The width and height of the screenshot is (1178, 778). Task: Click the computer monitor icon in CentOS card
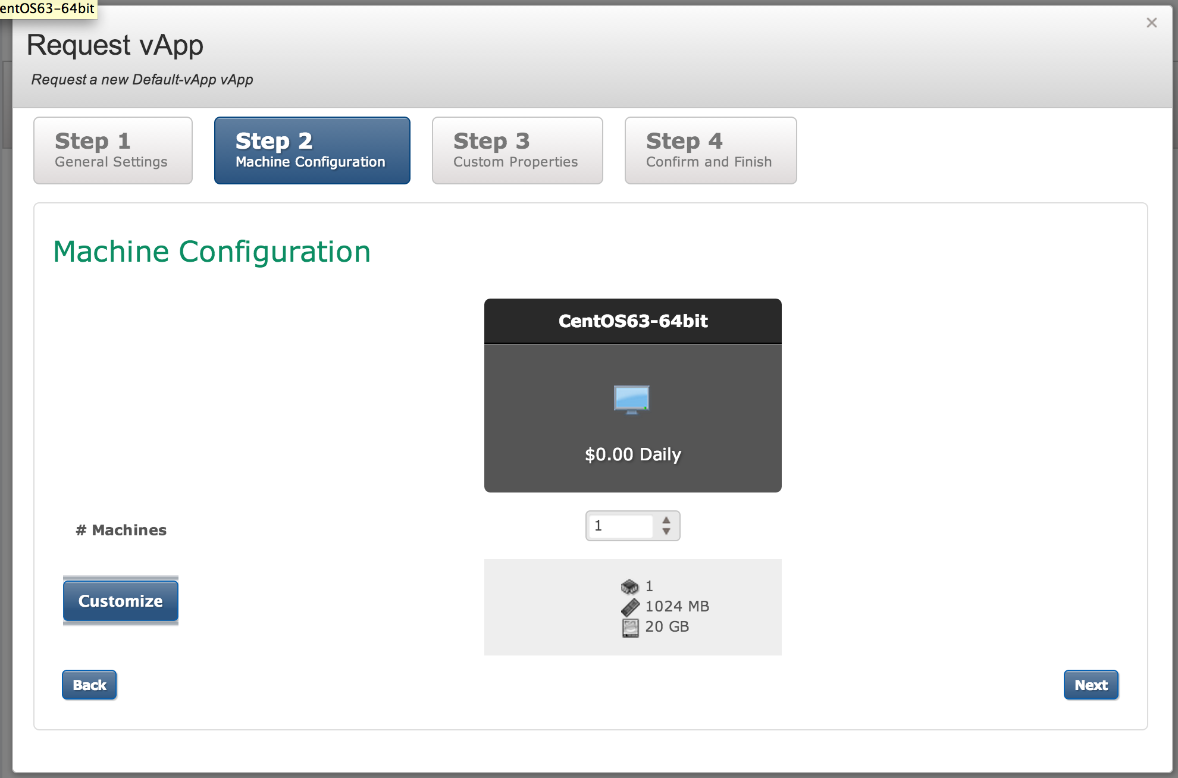(x=631, y=400)
